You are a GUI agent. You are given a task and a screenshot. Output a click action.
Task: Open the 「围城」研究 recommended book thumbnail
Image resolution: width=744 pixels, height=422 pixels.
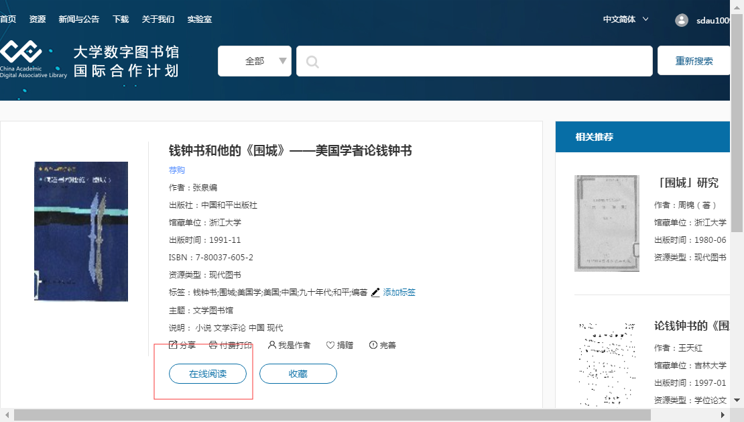click(x=607, y=223)
